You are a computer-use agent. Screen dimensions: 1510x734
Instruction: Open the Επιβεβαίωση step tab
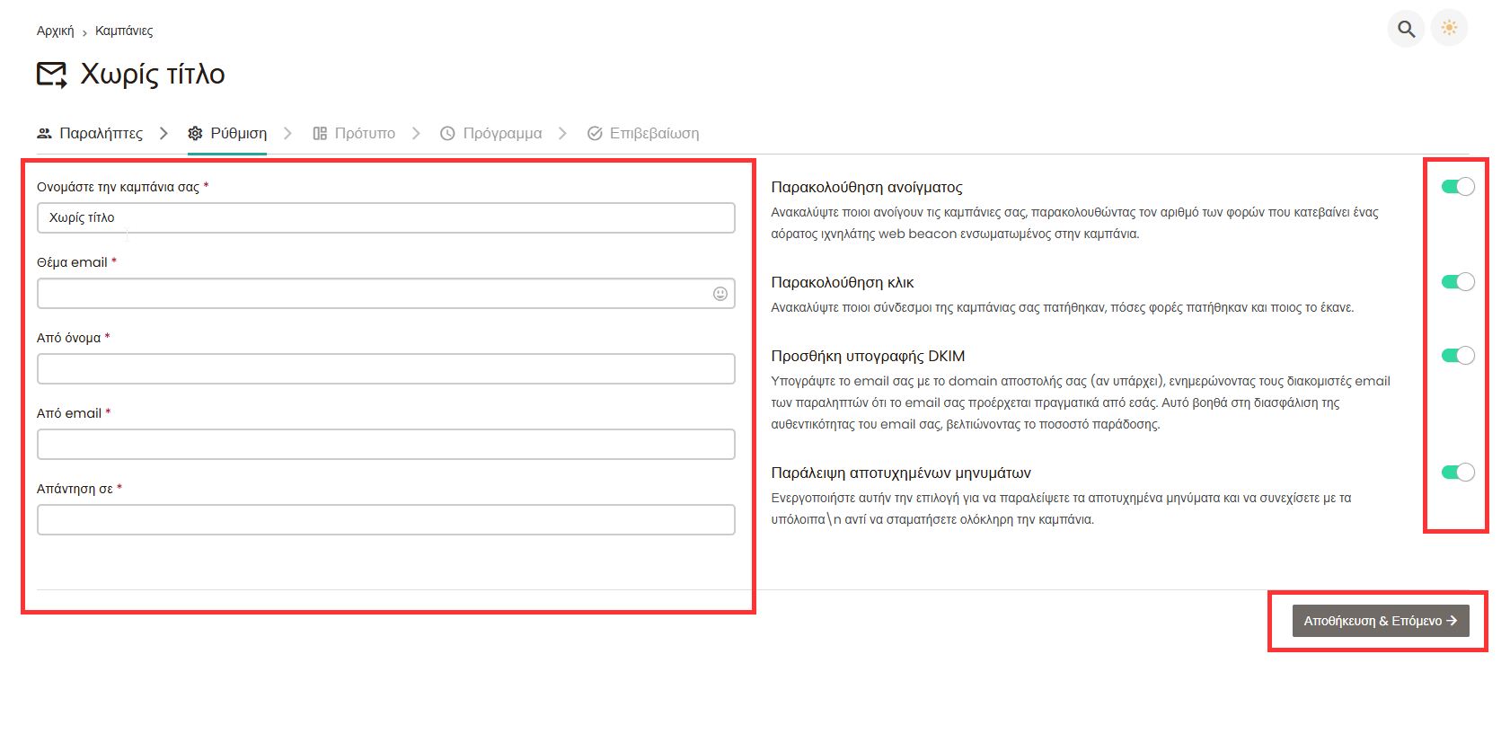(x=643, y=133)
